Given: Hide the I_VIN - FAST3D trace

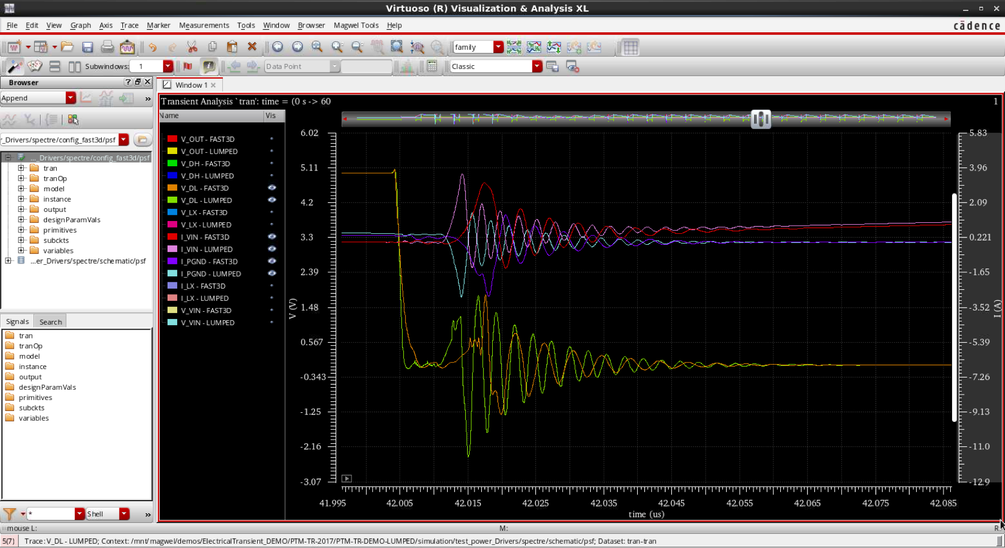Looking at the screenshot, I should point(272,236).
